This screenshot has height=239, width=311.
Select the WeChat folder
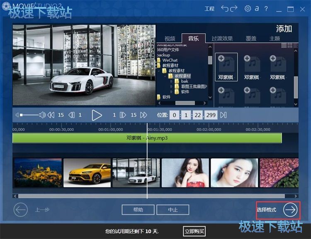170,60
